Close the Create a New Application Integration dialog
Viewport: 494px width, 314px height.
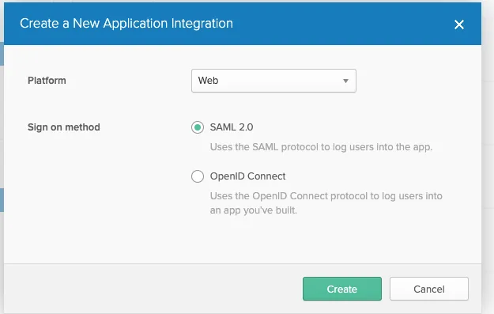tap(459, 25)
